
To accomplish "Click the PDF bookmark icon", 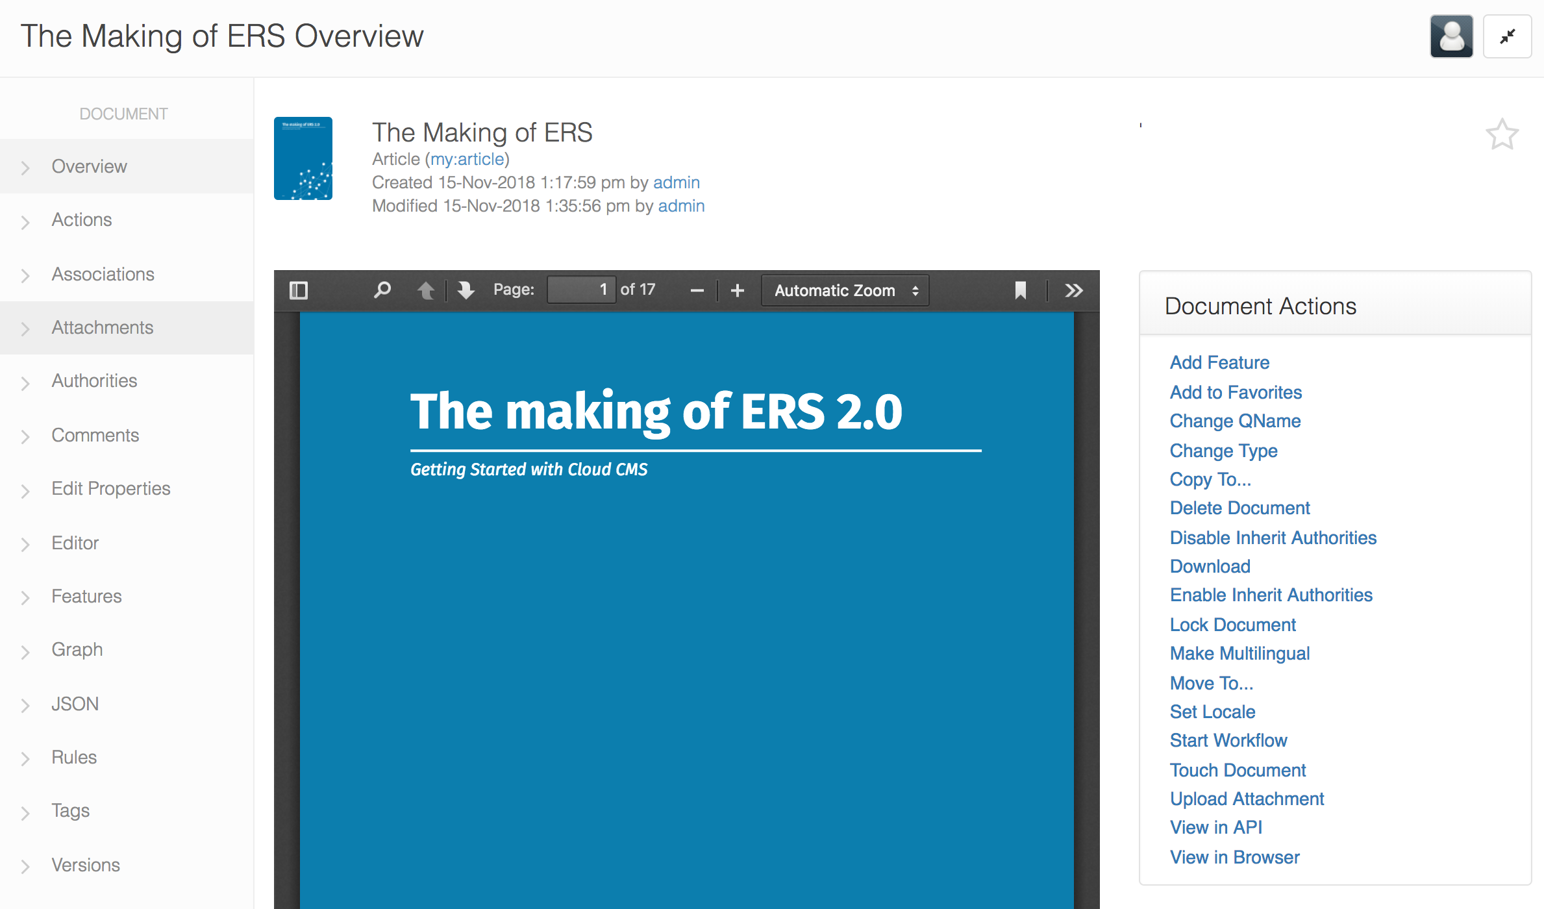I will [x=1020, y=290].
